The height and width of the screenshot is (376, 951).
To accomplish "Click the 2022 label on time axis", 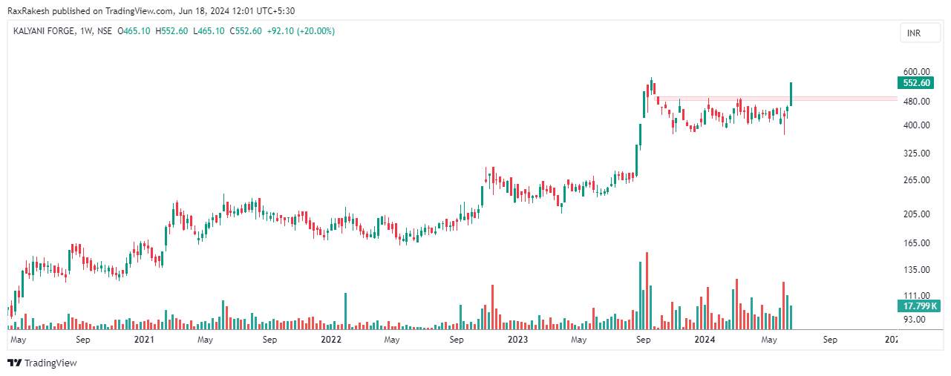I will click(x=330, y=340).
